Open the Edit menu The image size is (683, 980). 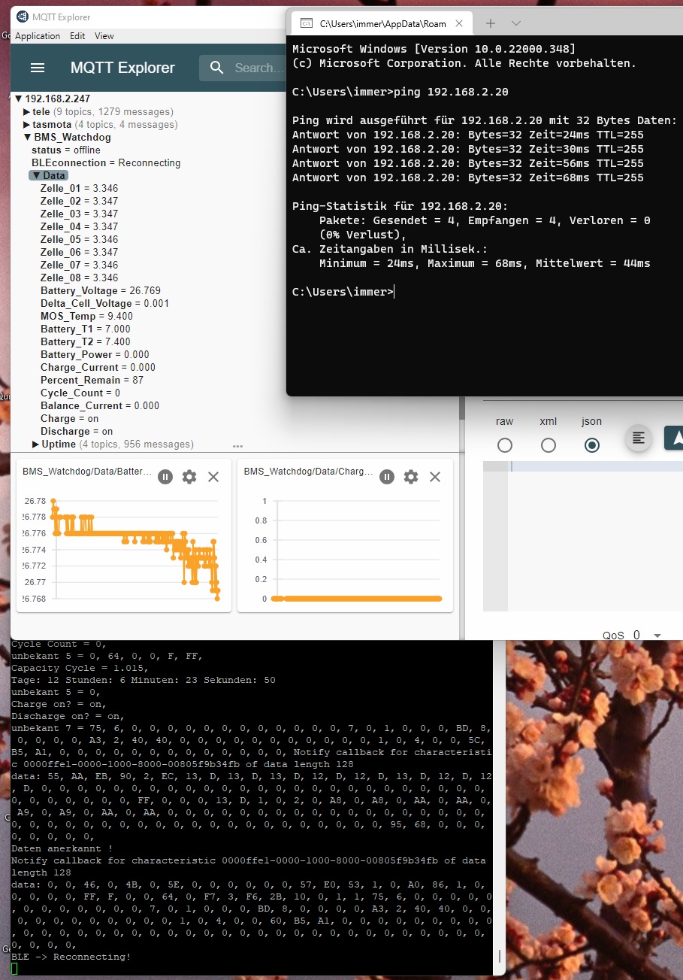point(77,36)
